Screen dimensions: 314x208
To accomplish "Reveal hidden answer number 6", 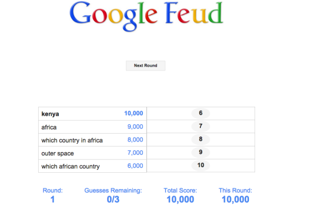I will click(201, 113).
